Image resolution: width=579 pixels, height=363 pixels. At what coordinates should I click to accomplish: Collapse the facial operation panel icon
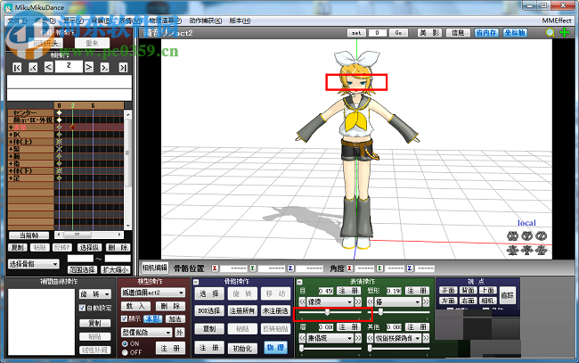pyautogui.click(x=299, y=282)
